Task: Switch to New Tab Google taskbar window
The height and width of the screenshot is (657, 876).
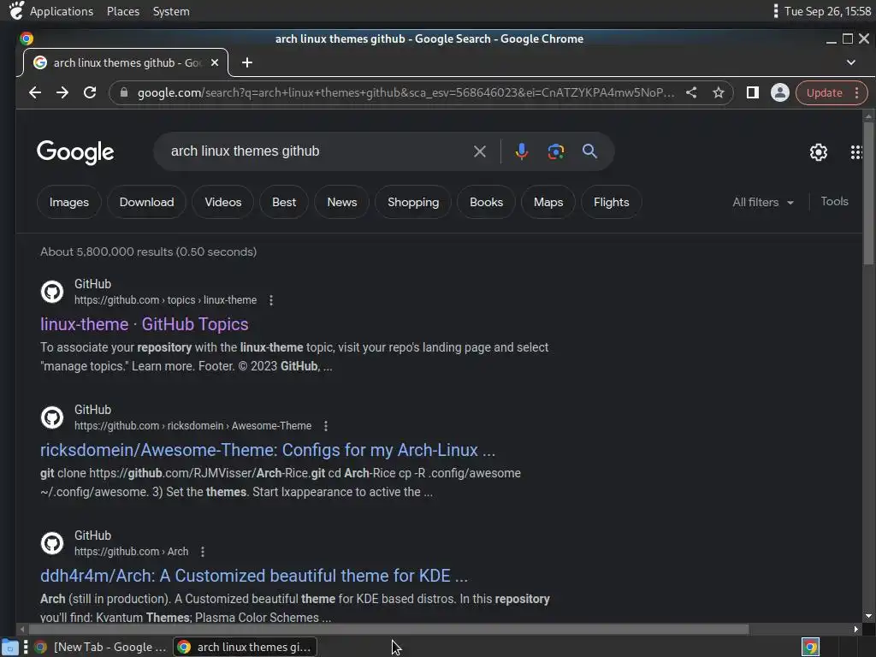Action: tap(101, 647)
